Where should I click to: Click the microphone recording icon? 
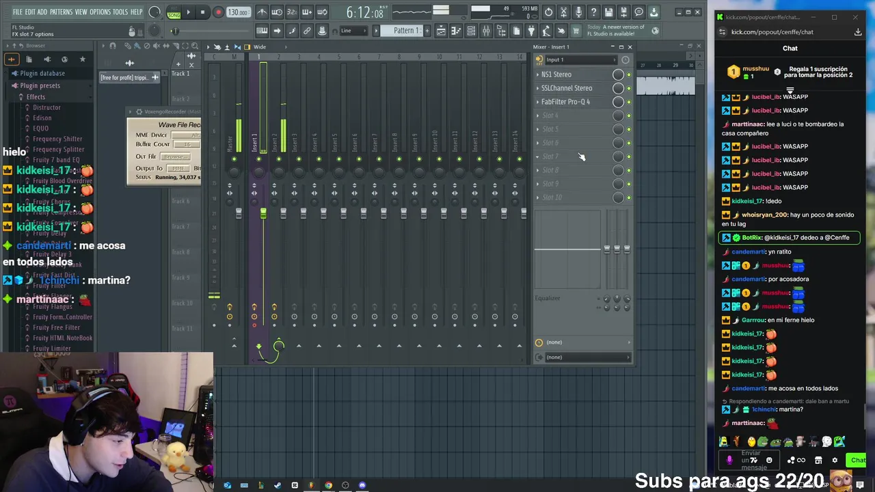tap(578, 12)
